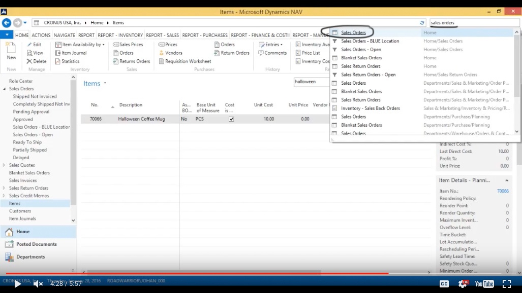Enter fullscreen video mode
Image resolution: width=522 pixels, height=293 pixels.
click(x=507, y=284)
